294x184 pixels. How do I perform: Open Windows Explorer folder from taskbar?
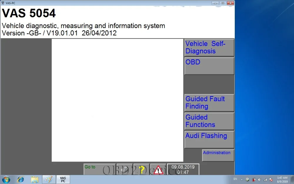(35, 180)
